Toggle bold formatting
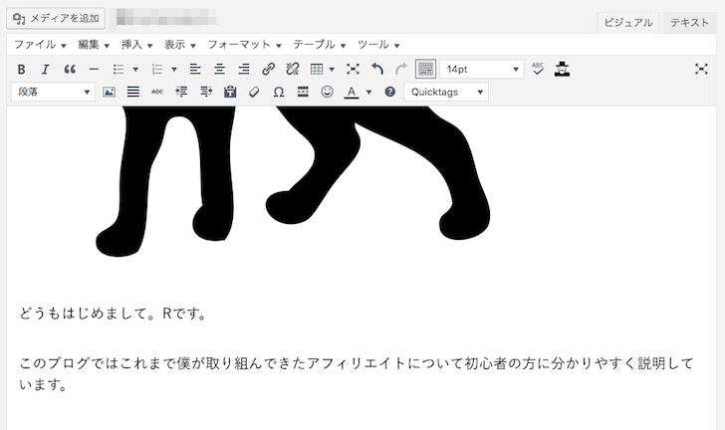The width and height of the screenshot is (725, 430). coord(21,69)
